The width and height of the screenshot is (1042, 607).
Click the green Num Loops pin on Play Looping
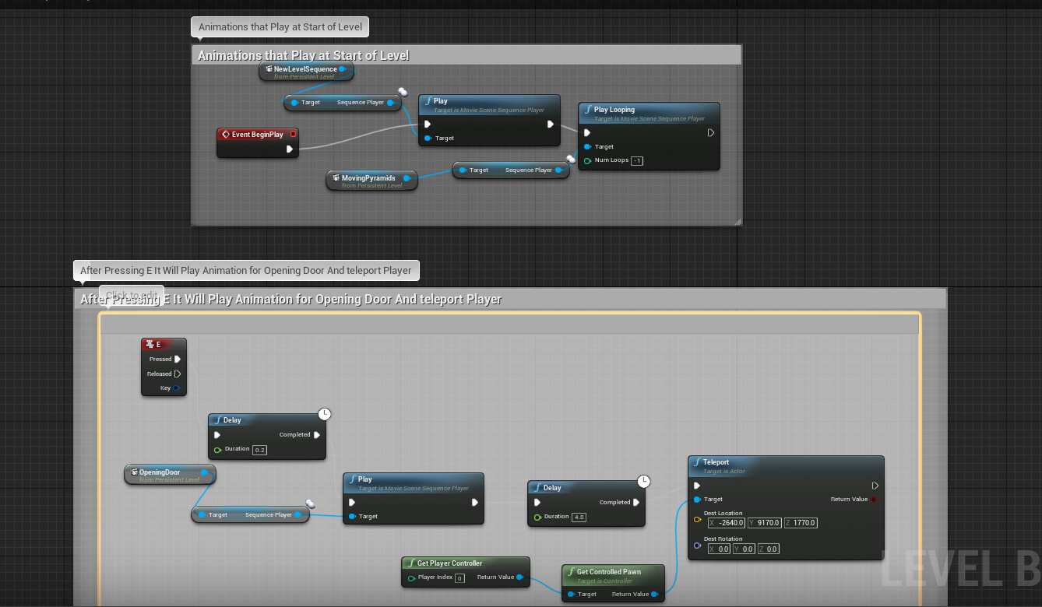pyautogui.click(x=588, y=160)
